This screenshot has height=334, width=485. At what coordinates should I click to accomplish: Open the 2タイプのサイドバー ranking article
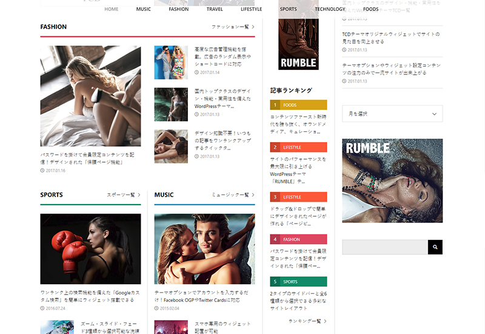[x=298, y=301]
